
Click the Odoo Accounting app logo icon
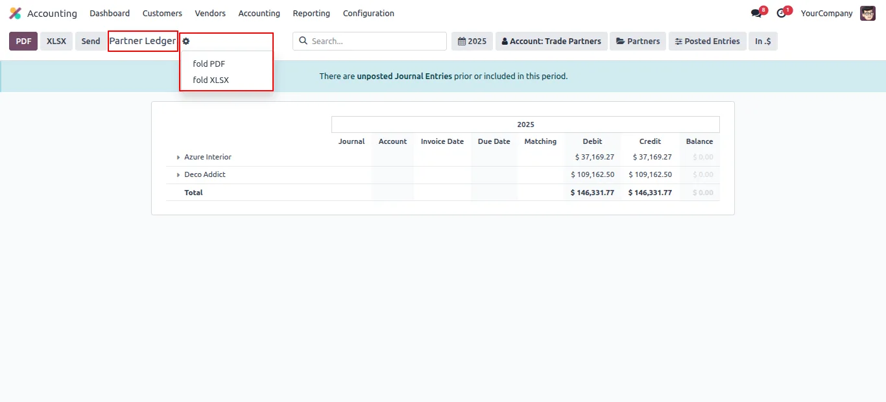click(x=15, y=13)
